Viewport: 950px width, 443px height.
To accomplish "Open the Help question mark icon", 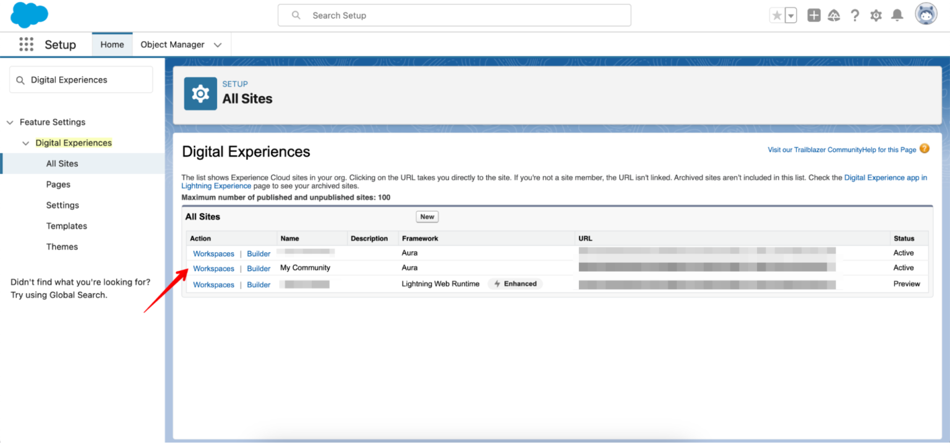I will coord(855,15).
